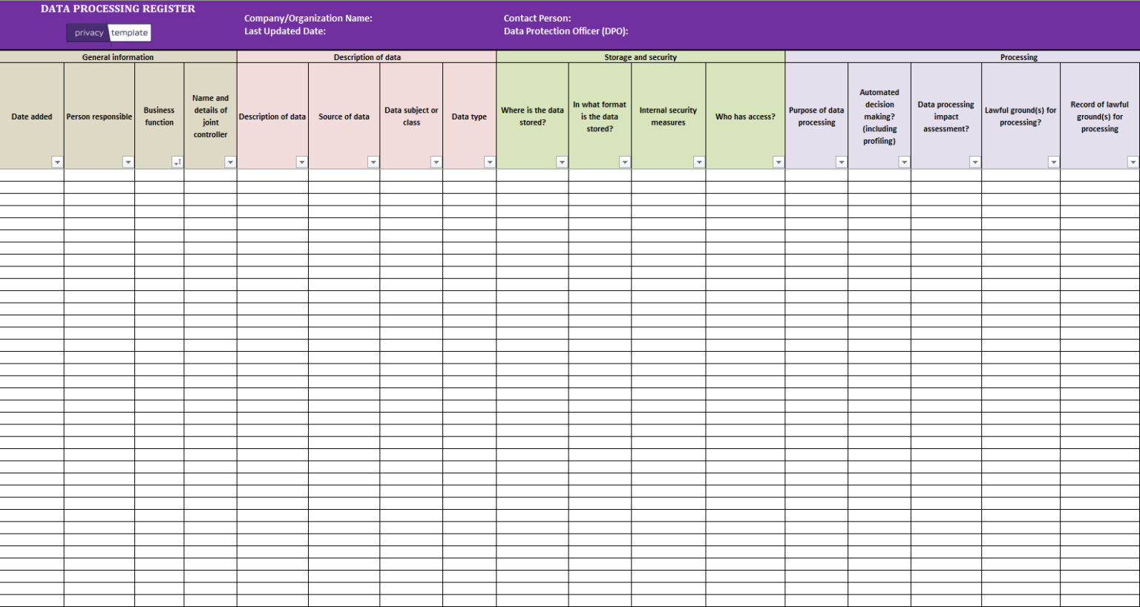Open the Person responsible filter dropdown

click(128, 162)
